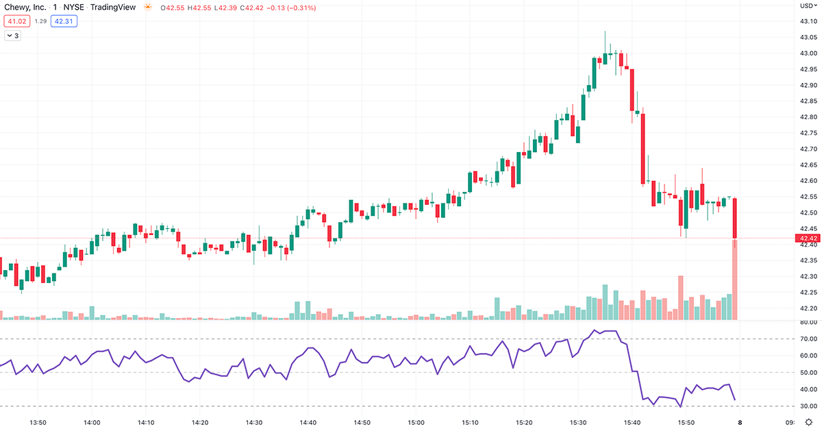This screenshot has width=822, height=429.
Task: Click the 43.10 value on the price scale
Action: click(x=807, y=21)
